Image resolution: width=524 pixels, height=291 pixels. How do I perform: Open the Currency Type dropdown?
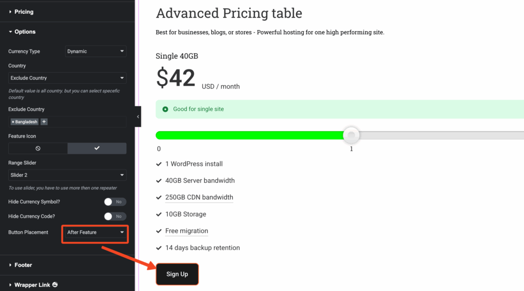coord(96,52)
